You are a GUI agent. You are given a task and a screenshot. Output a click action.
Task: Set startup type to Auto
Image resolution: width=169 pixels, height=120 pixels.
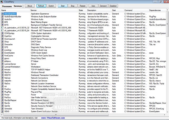coord(93,6)
